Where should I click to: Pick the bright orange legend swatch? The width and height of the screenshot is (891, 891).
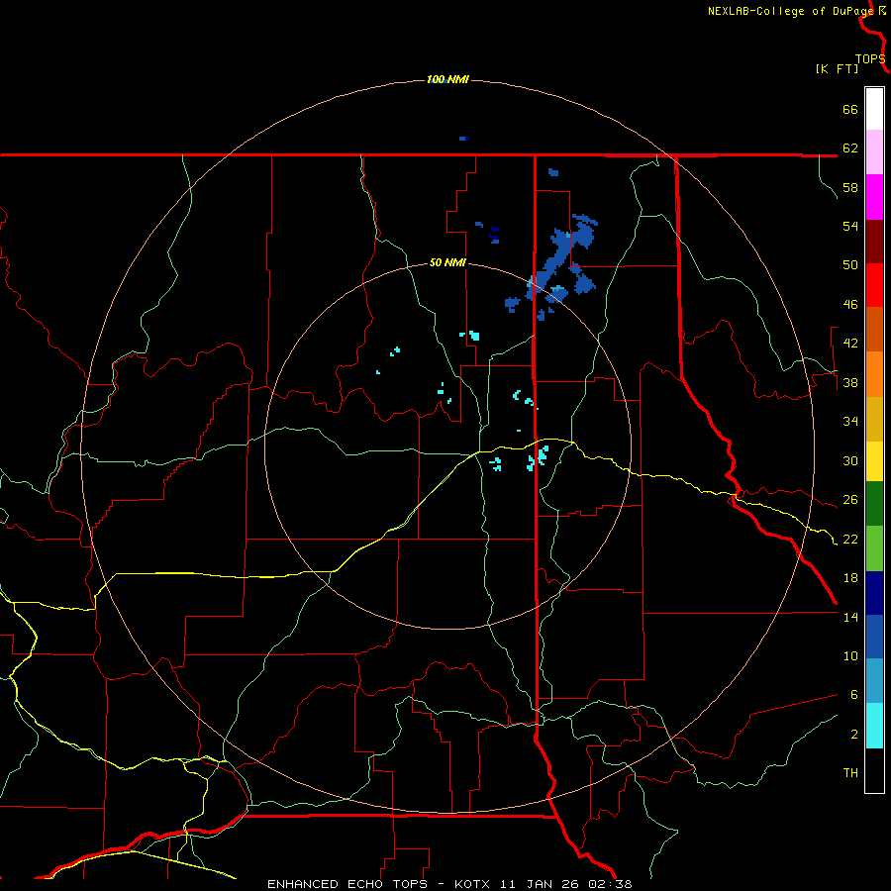pyautogui.click(x=874, y=374)
